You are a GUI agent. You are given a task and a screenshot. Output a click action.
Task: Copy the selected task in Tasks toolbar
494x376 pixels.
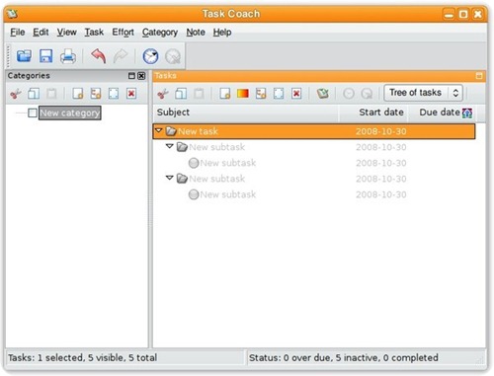181,94
